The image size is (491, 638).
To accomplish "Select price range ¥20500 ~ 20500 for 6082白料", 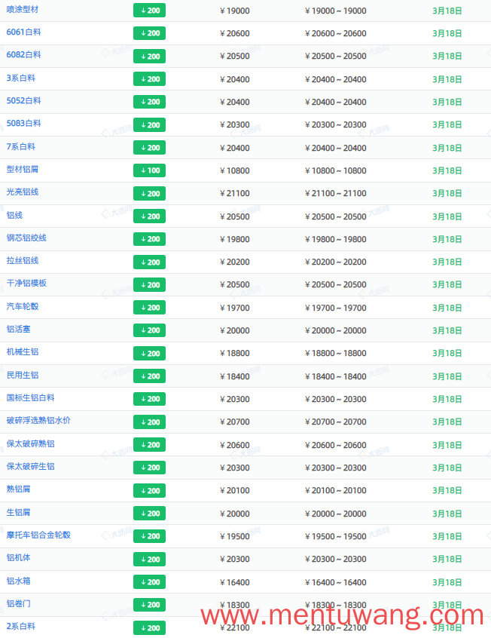I will coord(336,56).
